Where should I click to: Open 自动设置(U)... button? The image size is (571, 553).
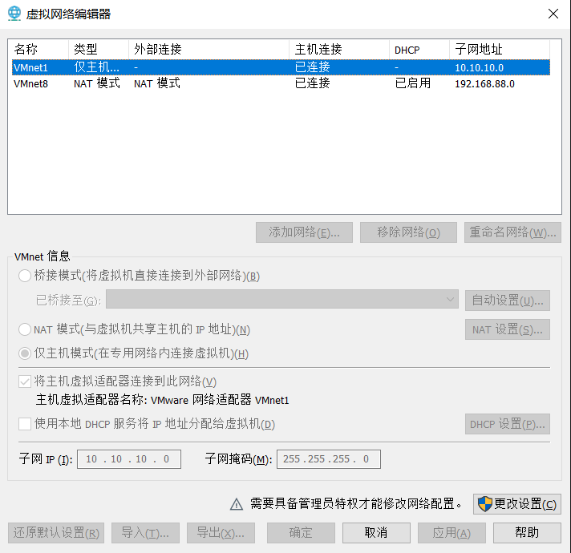[x=508, y=301]
